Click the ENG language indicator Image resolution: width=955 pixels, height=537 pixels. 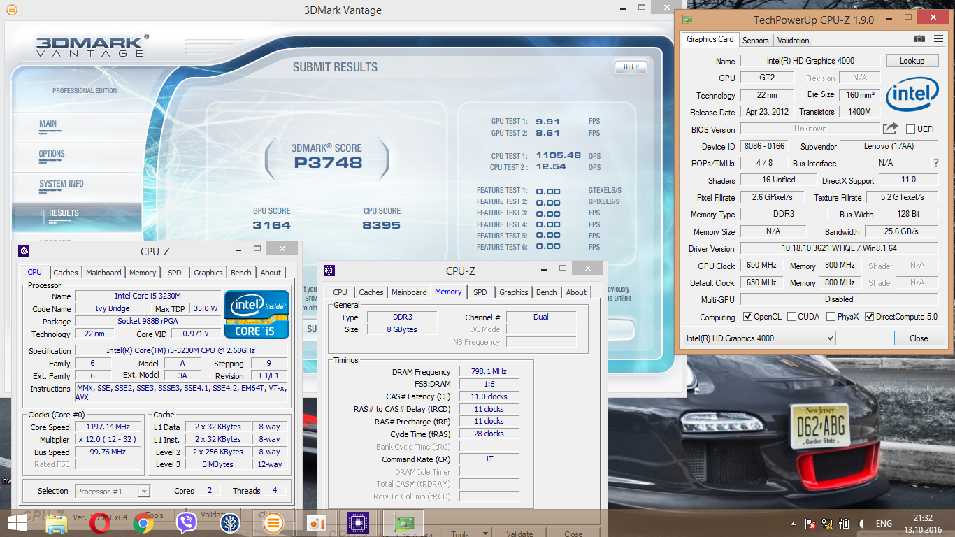pos(884,524)
